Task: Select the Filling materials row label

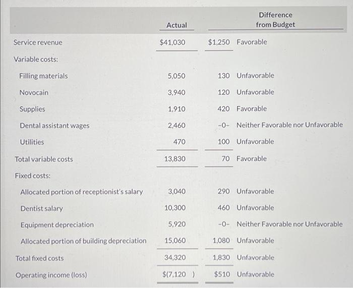Action: click(x=43, y=76)
